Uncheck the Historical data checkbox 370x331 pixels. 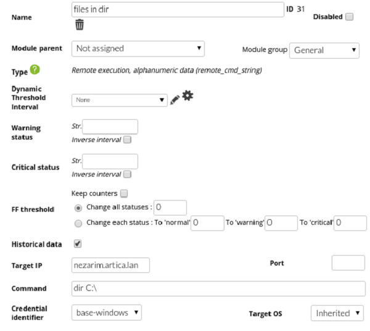78,243
